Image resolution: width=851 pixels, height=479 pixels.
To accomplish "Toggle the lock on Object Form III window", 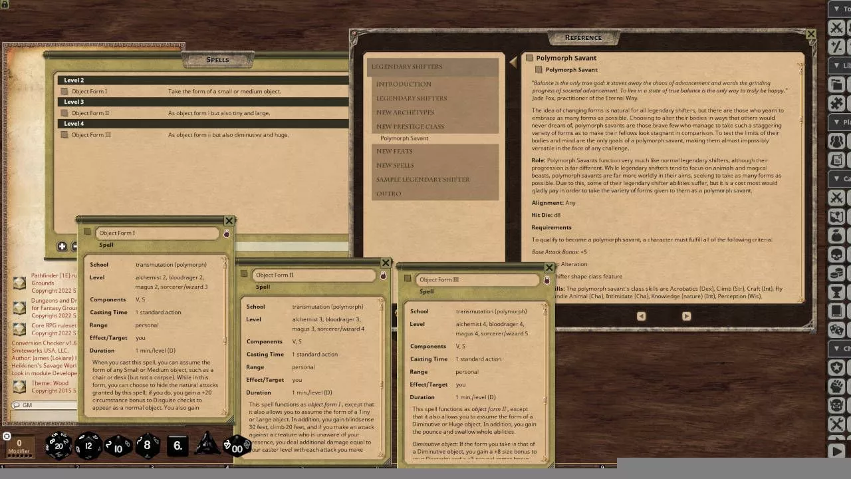I will (x=547, y=280).
